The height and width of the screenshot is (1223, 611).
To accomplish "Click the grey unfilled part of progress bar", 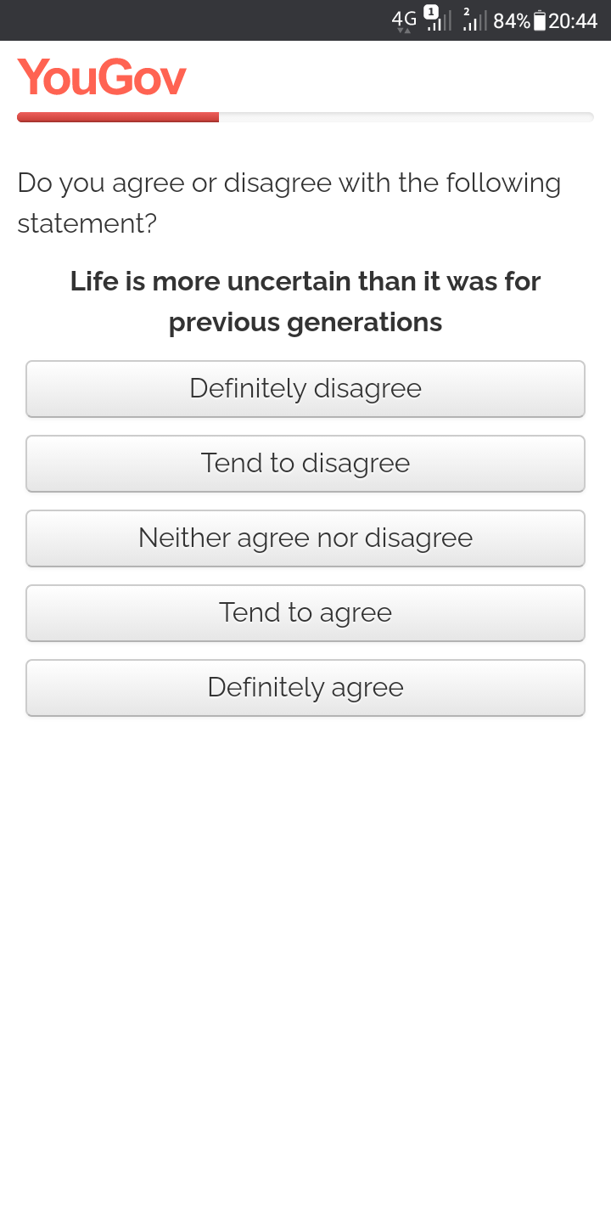I will point(406,117).
